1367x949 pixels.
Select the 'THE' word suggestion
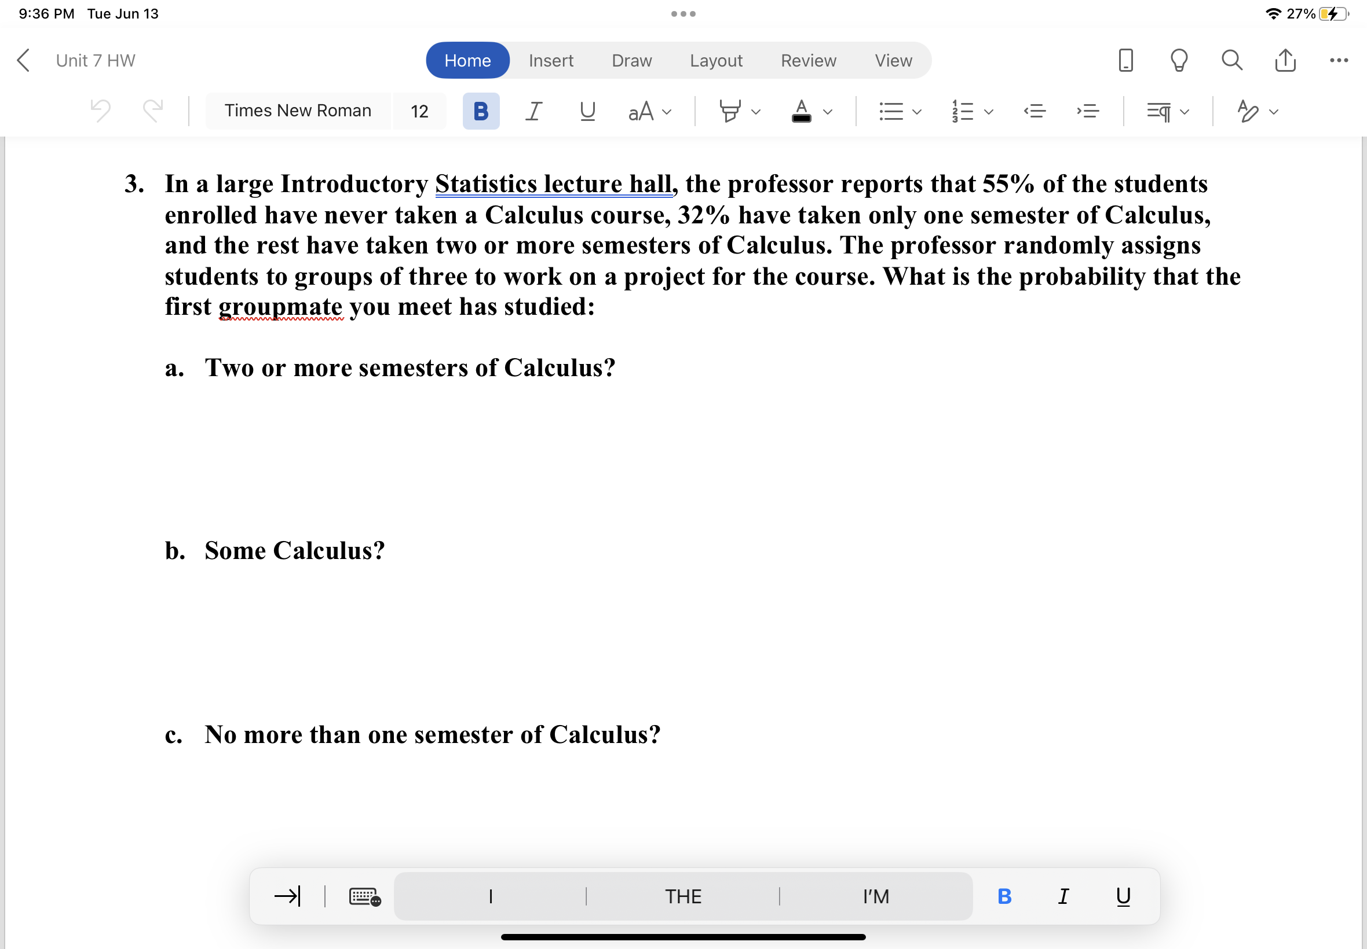coord(682,896)
